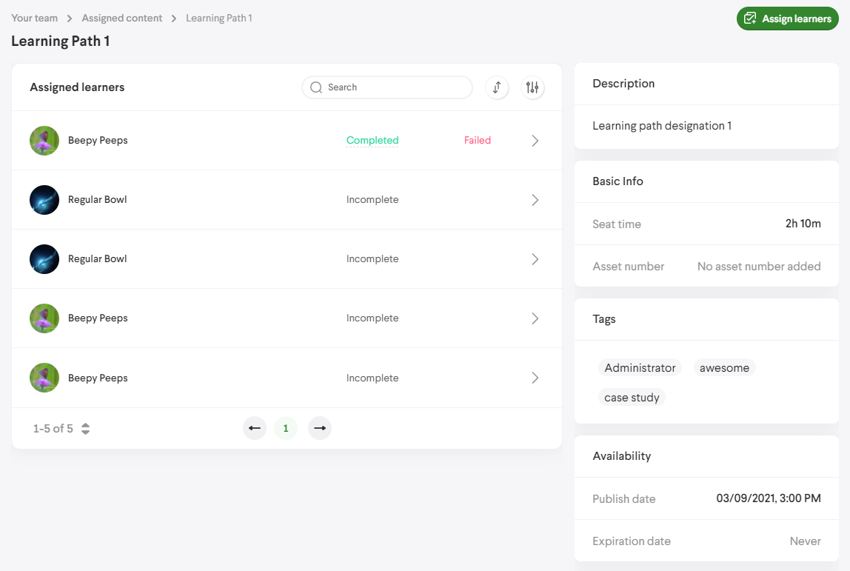Click the Completed status label
The image size is (850, 571).
click(372, 141)
